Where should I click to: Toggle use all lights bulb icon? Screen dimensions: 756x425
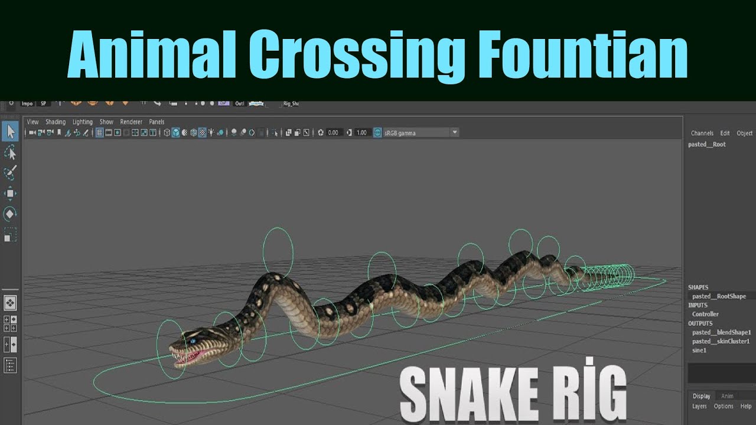tap(211, 133)
